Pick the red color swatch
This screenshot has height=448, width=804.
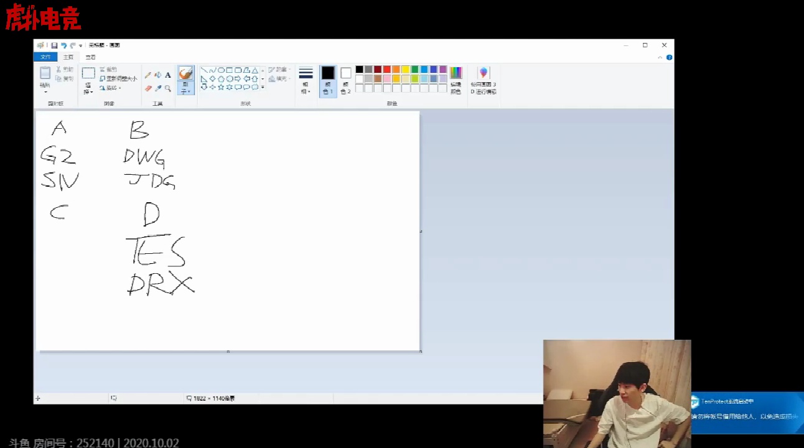387,70
